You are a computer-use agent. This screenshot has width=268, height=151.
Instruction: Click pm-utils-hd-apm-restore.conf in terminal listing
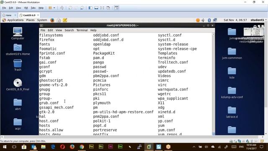[x=123, y=112]
